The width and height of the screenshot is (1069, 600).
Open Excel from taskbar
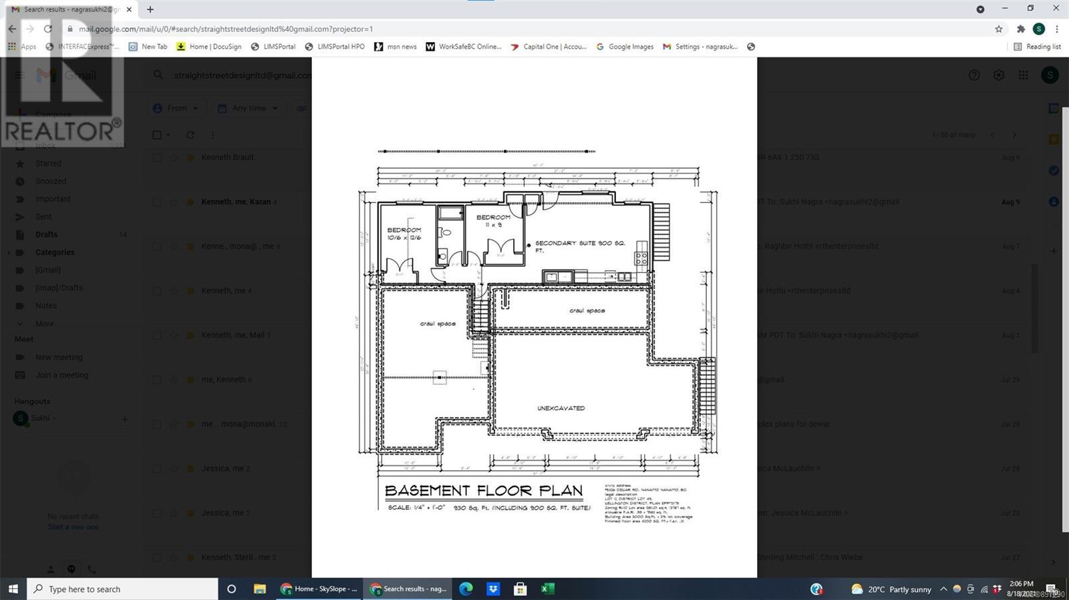547,589
